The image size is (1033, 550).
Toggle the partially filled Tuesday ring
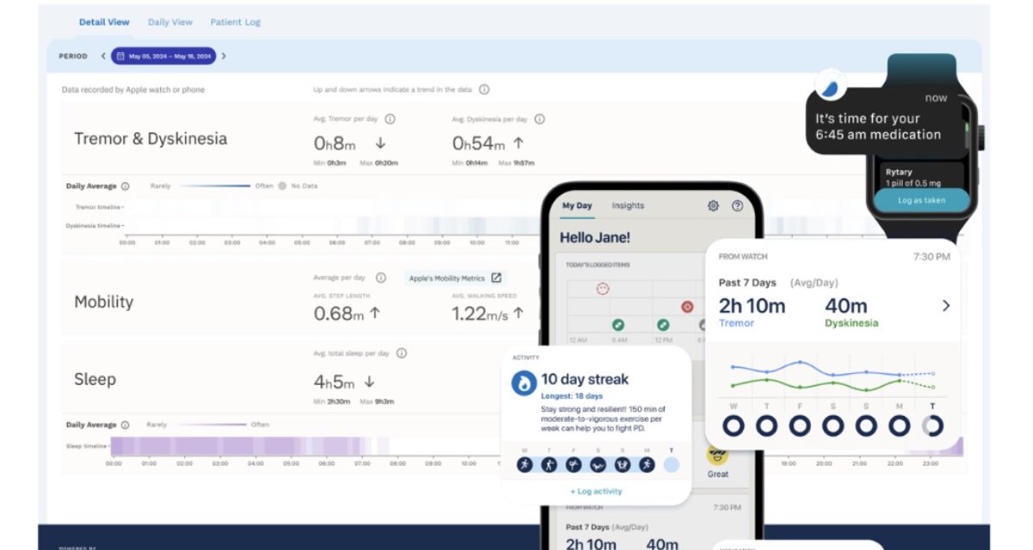(932, 425)
